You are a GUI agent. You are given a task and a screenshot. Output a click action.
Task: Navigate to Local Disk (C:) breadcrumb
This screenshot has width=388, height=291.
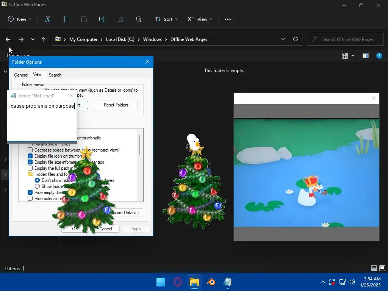[120, 39]
